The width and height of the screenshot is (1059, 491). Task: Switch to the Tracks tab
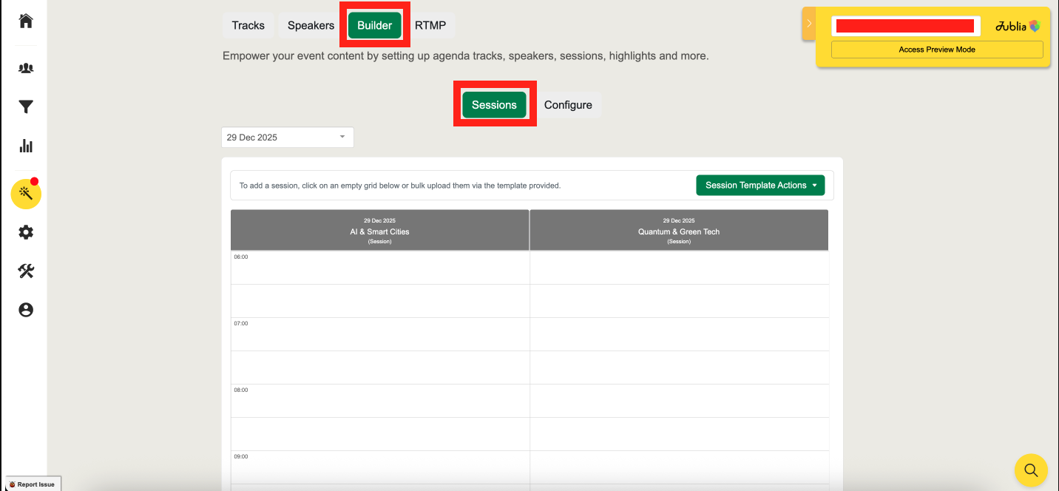[248, 25]
